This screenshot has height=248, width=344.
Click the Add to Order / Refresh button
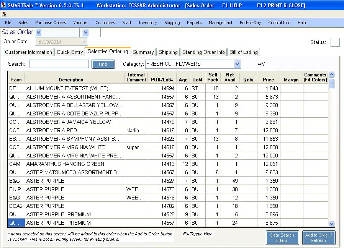(x=318, y=238)
